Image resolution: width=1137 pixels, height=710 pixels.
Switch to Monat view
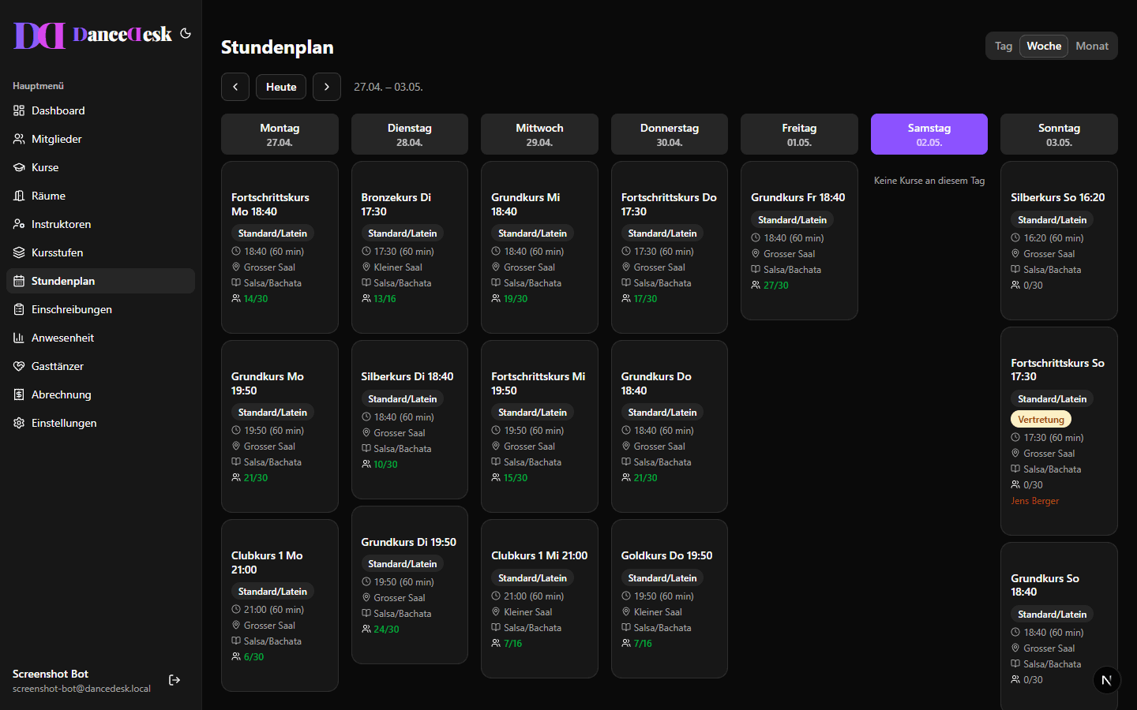(1092, 46)
